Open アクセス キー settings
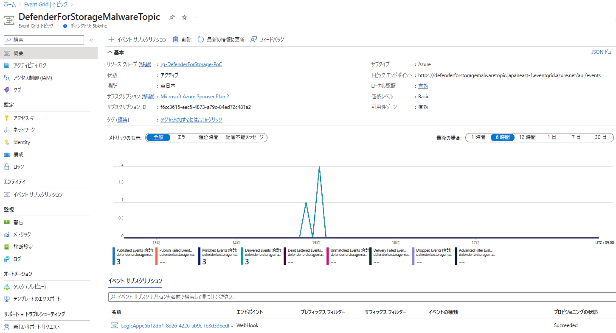This screenshot has height=333, width=616. tap(25, 118)
